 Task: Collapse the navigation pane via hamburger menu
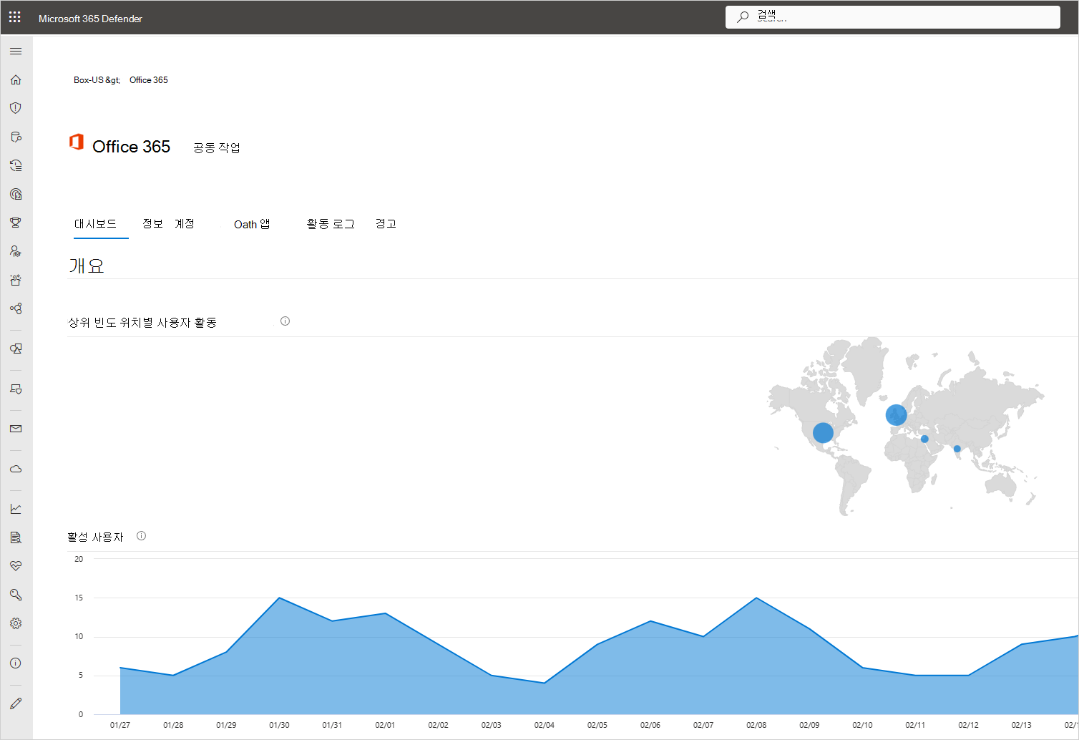[x=16, y=51]
